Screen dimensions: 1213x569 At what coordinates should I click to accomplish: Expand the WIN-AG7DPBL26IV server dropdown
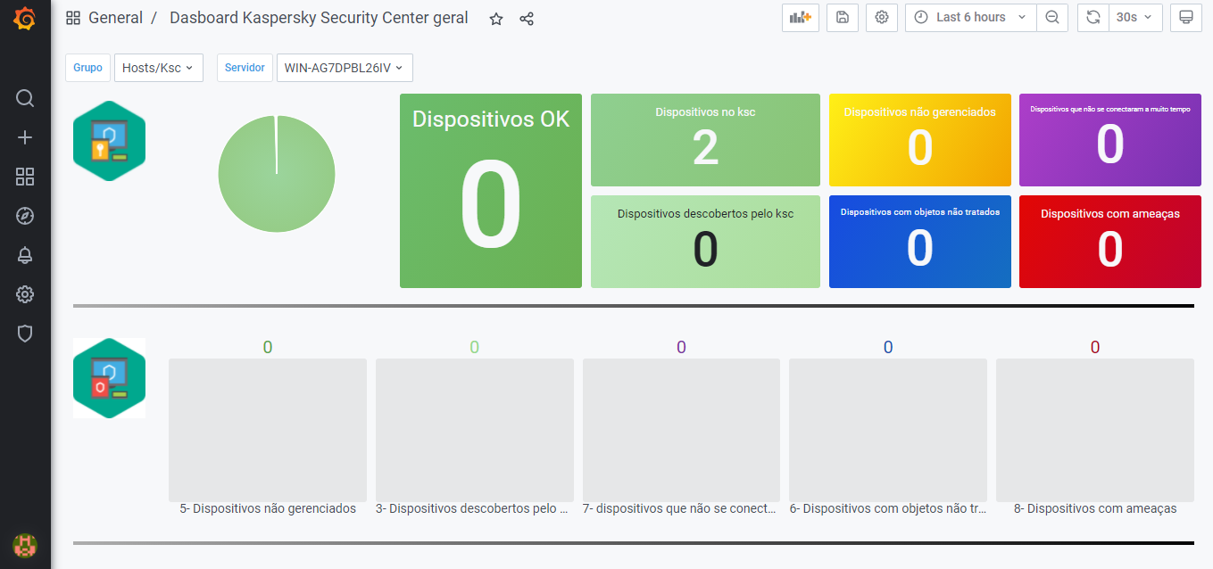[345, 68]
